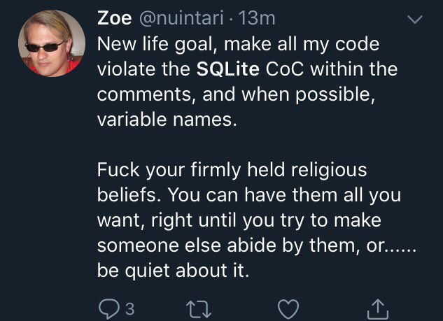The image size is (443, 321).
Task: Click the word CoC in the tweet
Action: coord(285,69)
